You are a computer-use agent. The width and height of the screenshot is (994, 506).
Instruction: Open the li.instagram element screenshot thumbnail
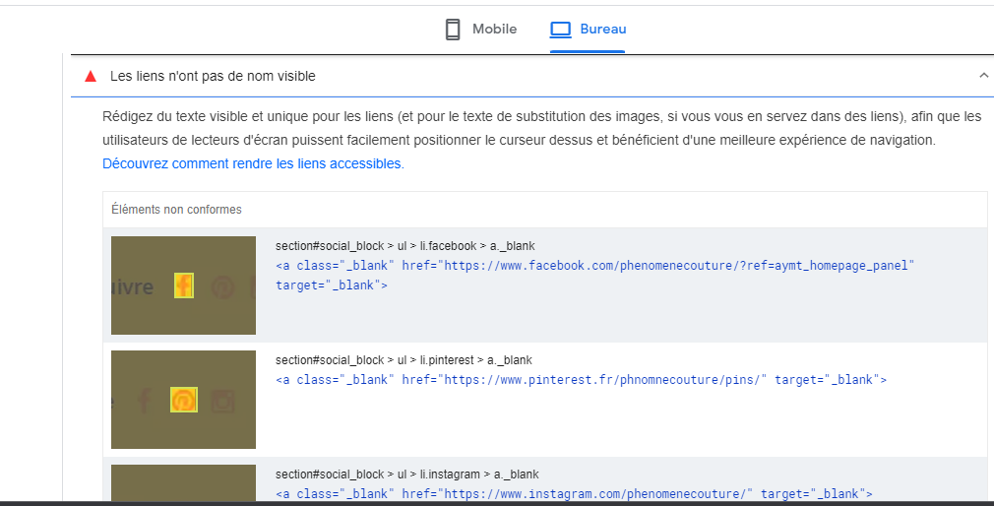pyautogui.click(x=183, y=482)
